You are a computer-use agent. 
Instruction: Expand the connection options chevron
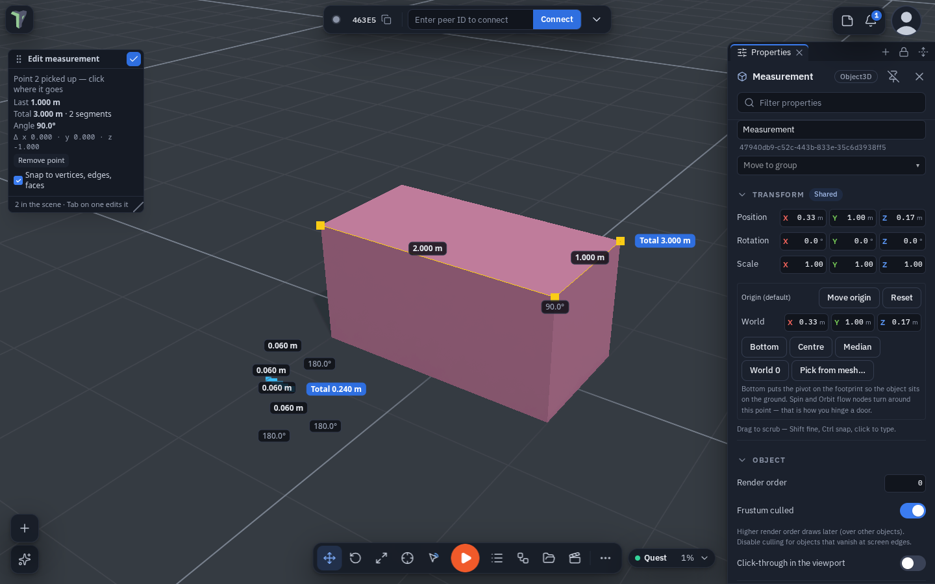[597, 19]
